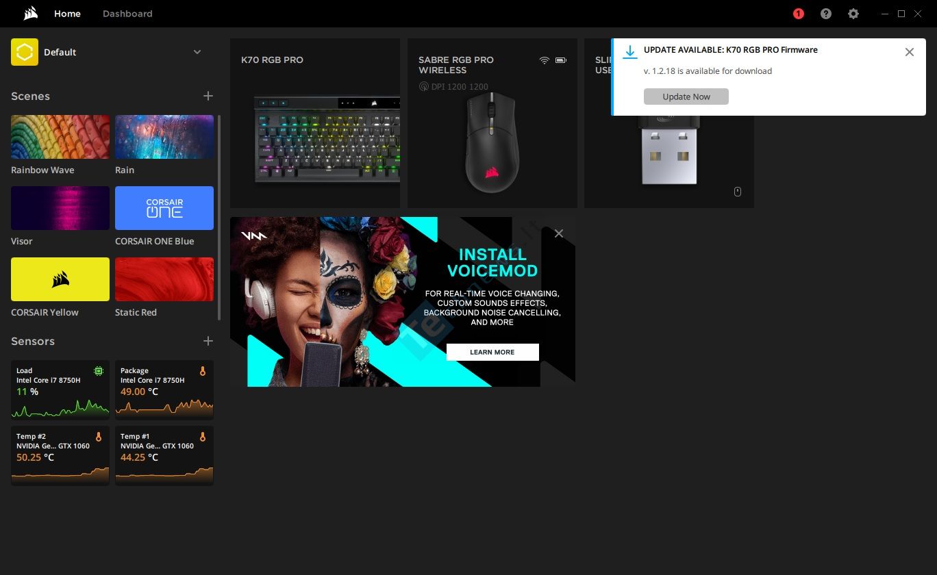Screen dimensions: 937x575
Task: Open the SABRE RGB PRO WIRELESS mouse
Action: (x=492, y=123)
